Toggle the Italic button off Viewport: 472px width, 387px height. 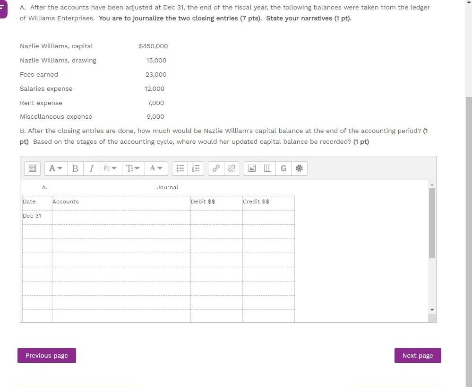91,168
